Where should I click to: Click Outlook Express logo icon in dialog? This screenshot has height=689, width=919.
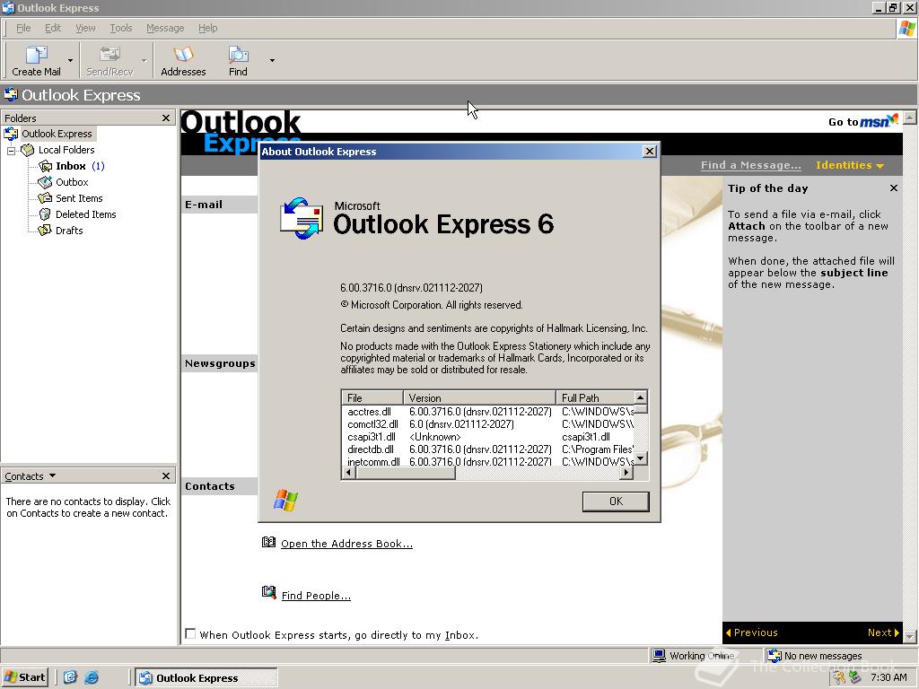[x=302, y=218]
